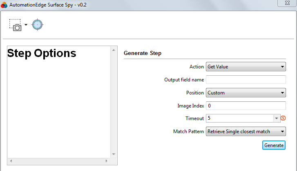Image resolution: width=297 pixels, height=171 pixels.
Task: Close the Surface Spy window
Action: 287,3
